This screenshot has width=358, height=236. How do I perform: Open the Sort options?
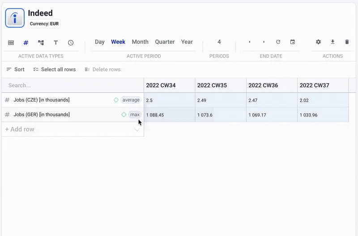point(16,69)
